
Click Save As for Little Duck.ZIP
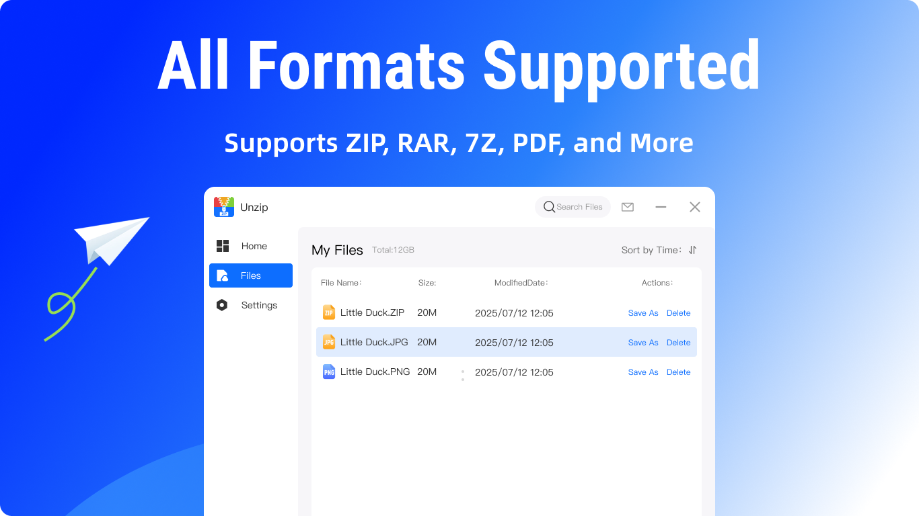click(643, 313)
